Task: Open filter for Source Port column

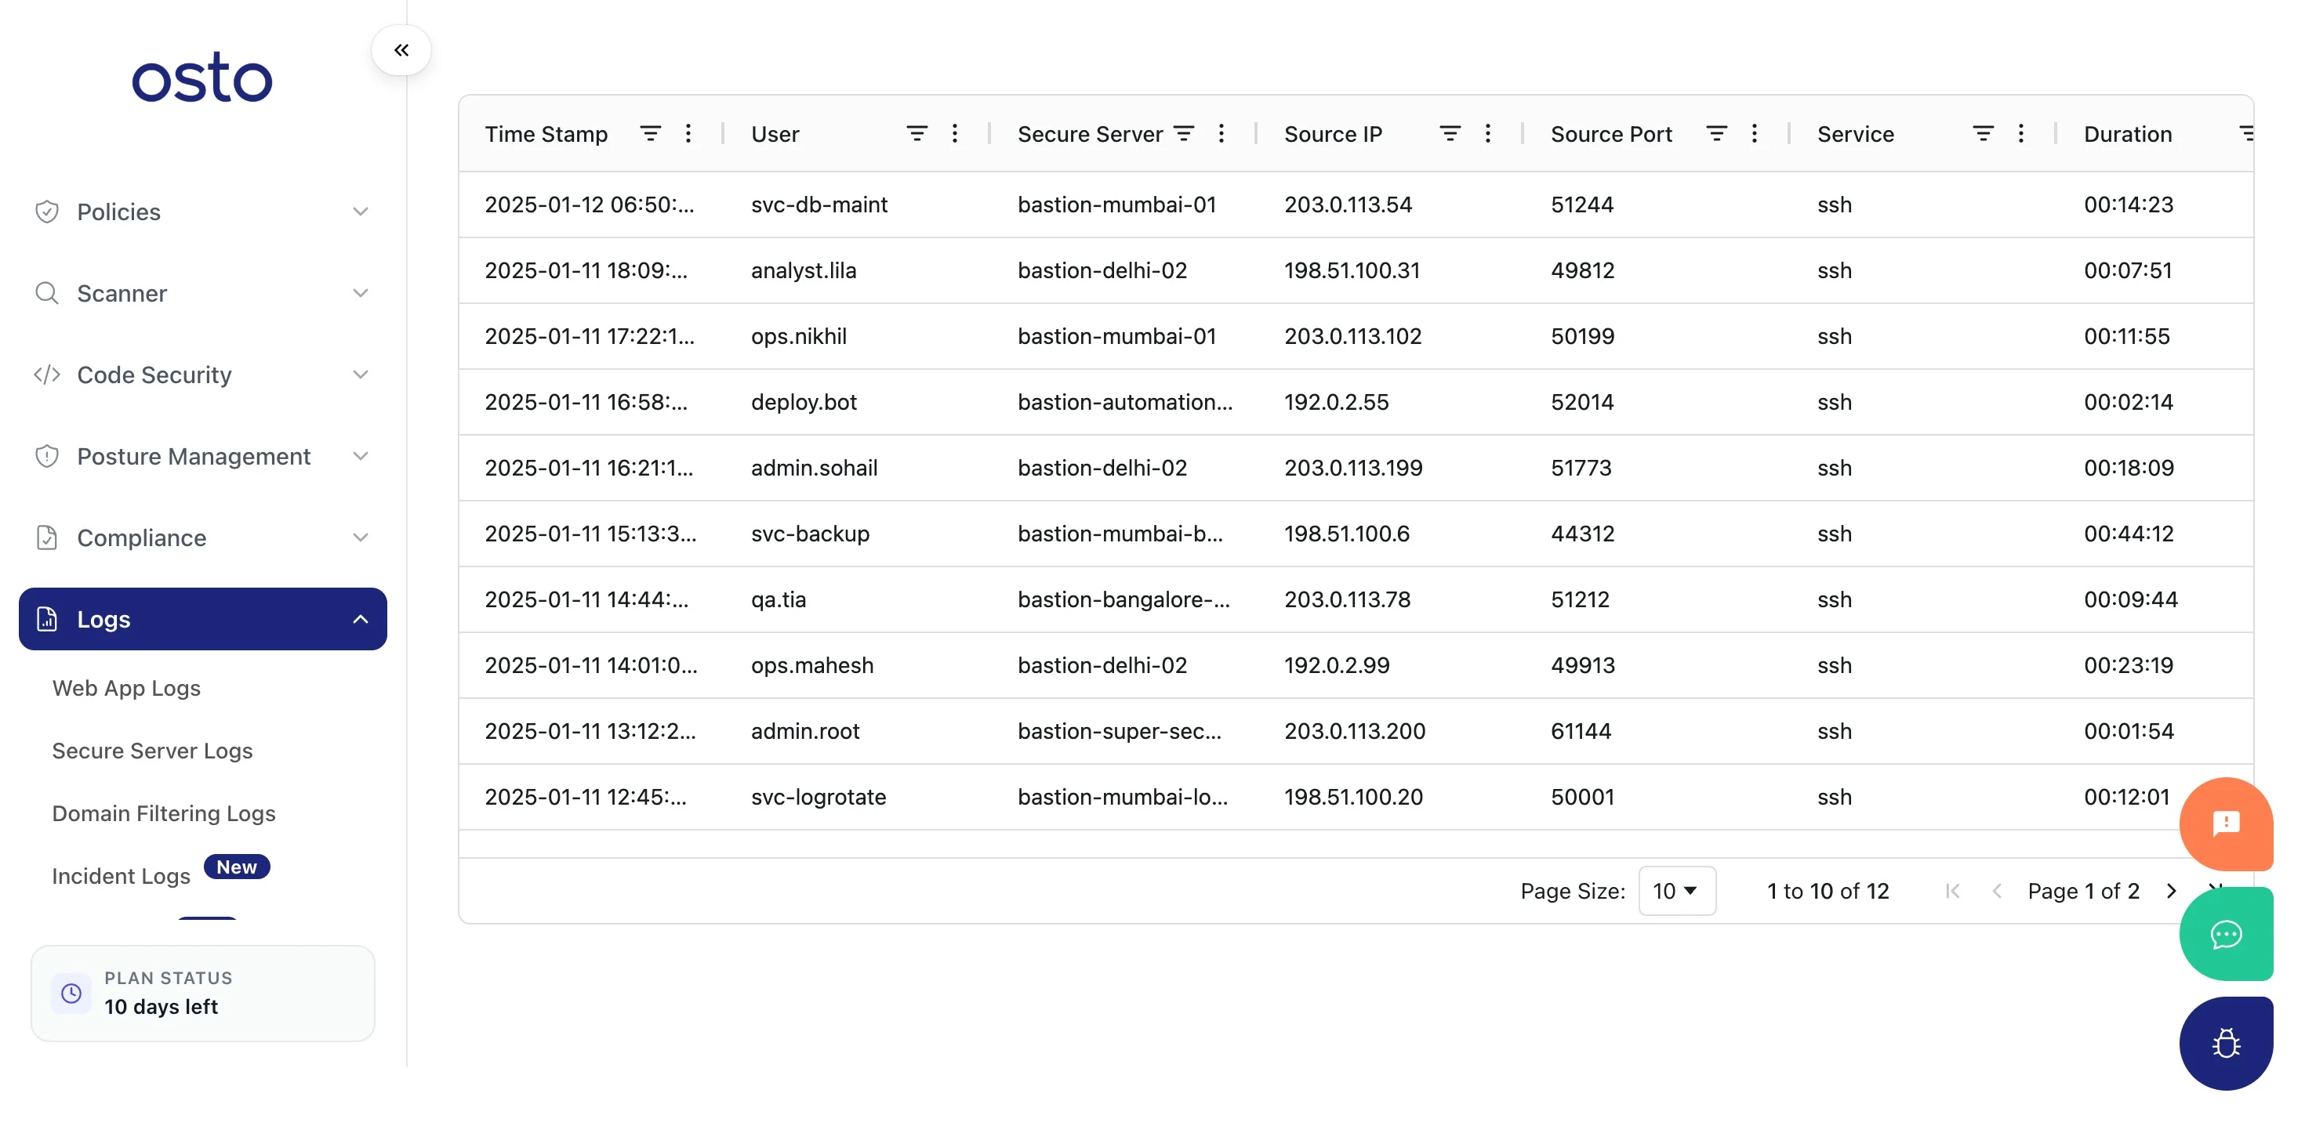Action: tap(1717, 133)
